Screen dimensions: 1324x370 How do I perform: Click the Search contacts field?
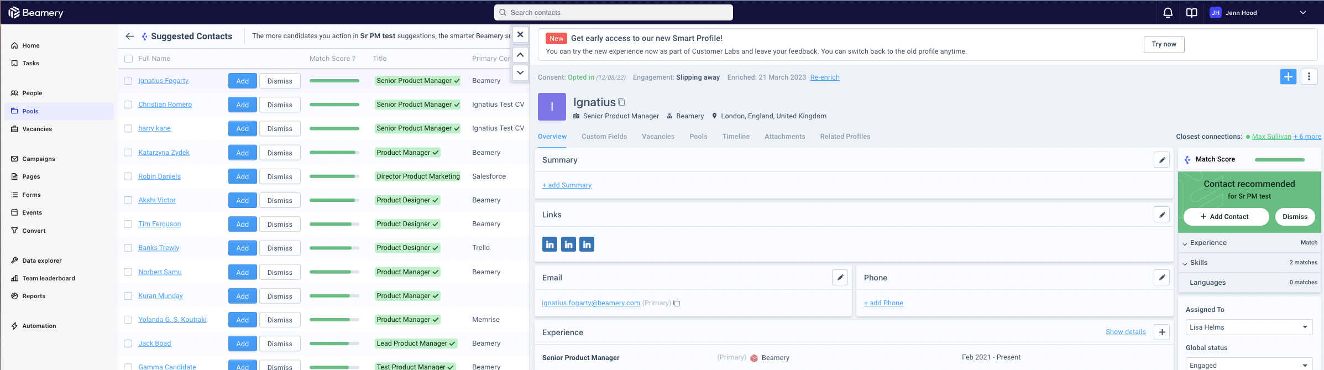coord(614,12)
